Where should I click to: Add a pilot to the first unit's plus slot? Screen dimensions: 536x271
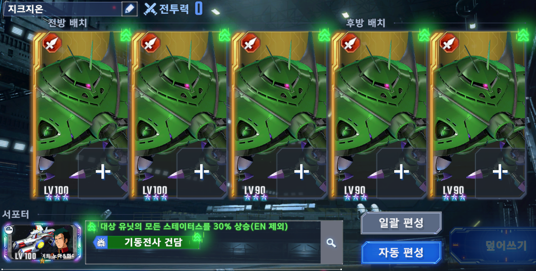pyautogui.click(x=102, y=172)
